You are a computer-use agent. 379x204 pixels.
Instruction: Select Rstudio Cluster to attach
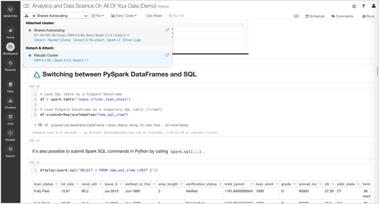(46, 55)
